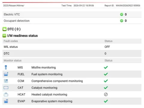This screenshot has width=144, height=108.
Task: Click the MIS abbreviation
Action: [20, 67]
